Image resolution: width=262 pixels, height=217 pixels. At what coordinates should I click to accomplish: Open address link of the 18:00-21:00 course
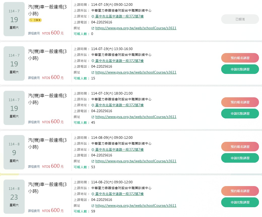[x=119, y=105]
